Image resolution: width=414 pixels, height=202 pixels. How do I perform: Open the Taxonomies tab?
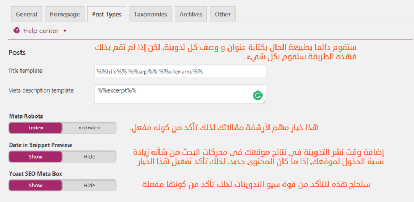[150, 14]
